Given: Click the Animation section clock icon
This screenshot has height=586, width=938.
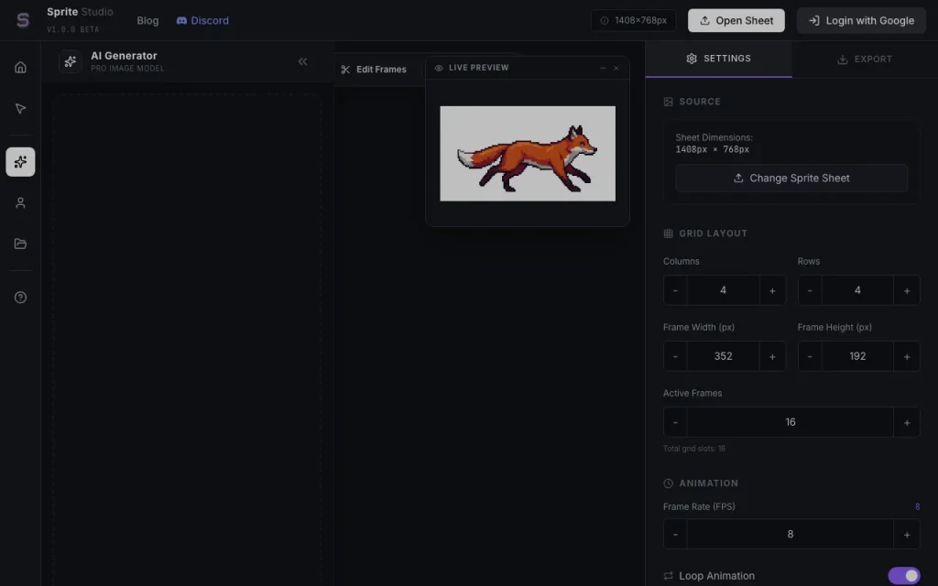Looking at the screenshot, I should [x=668, y=483].
